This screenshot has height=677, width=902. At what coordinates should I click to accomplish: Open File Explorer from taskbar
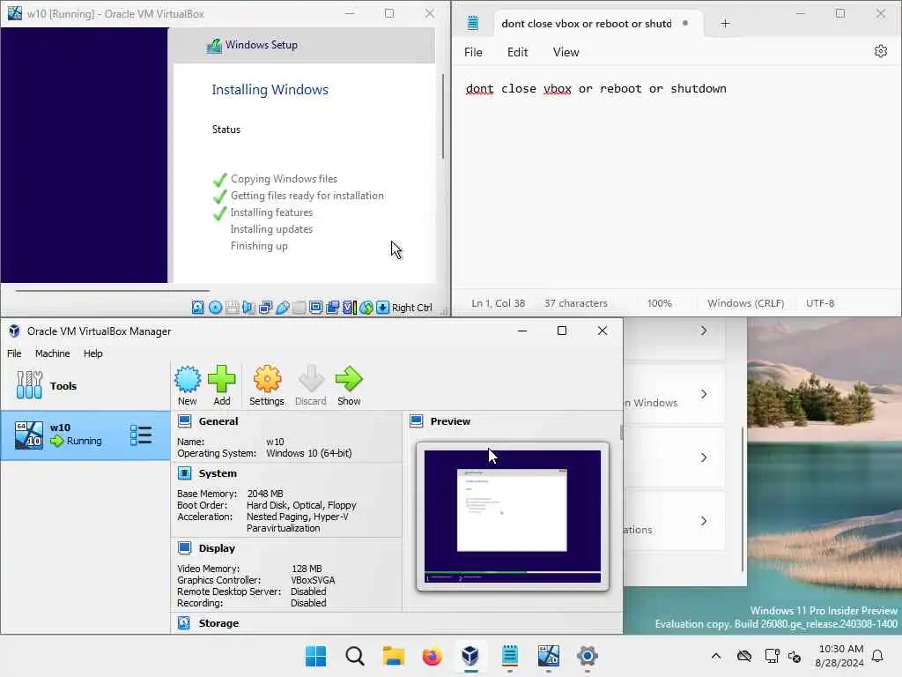click(394, 656)
